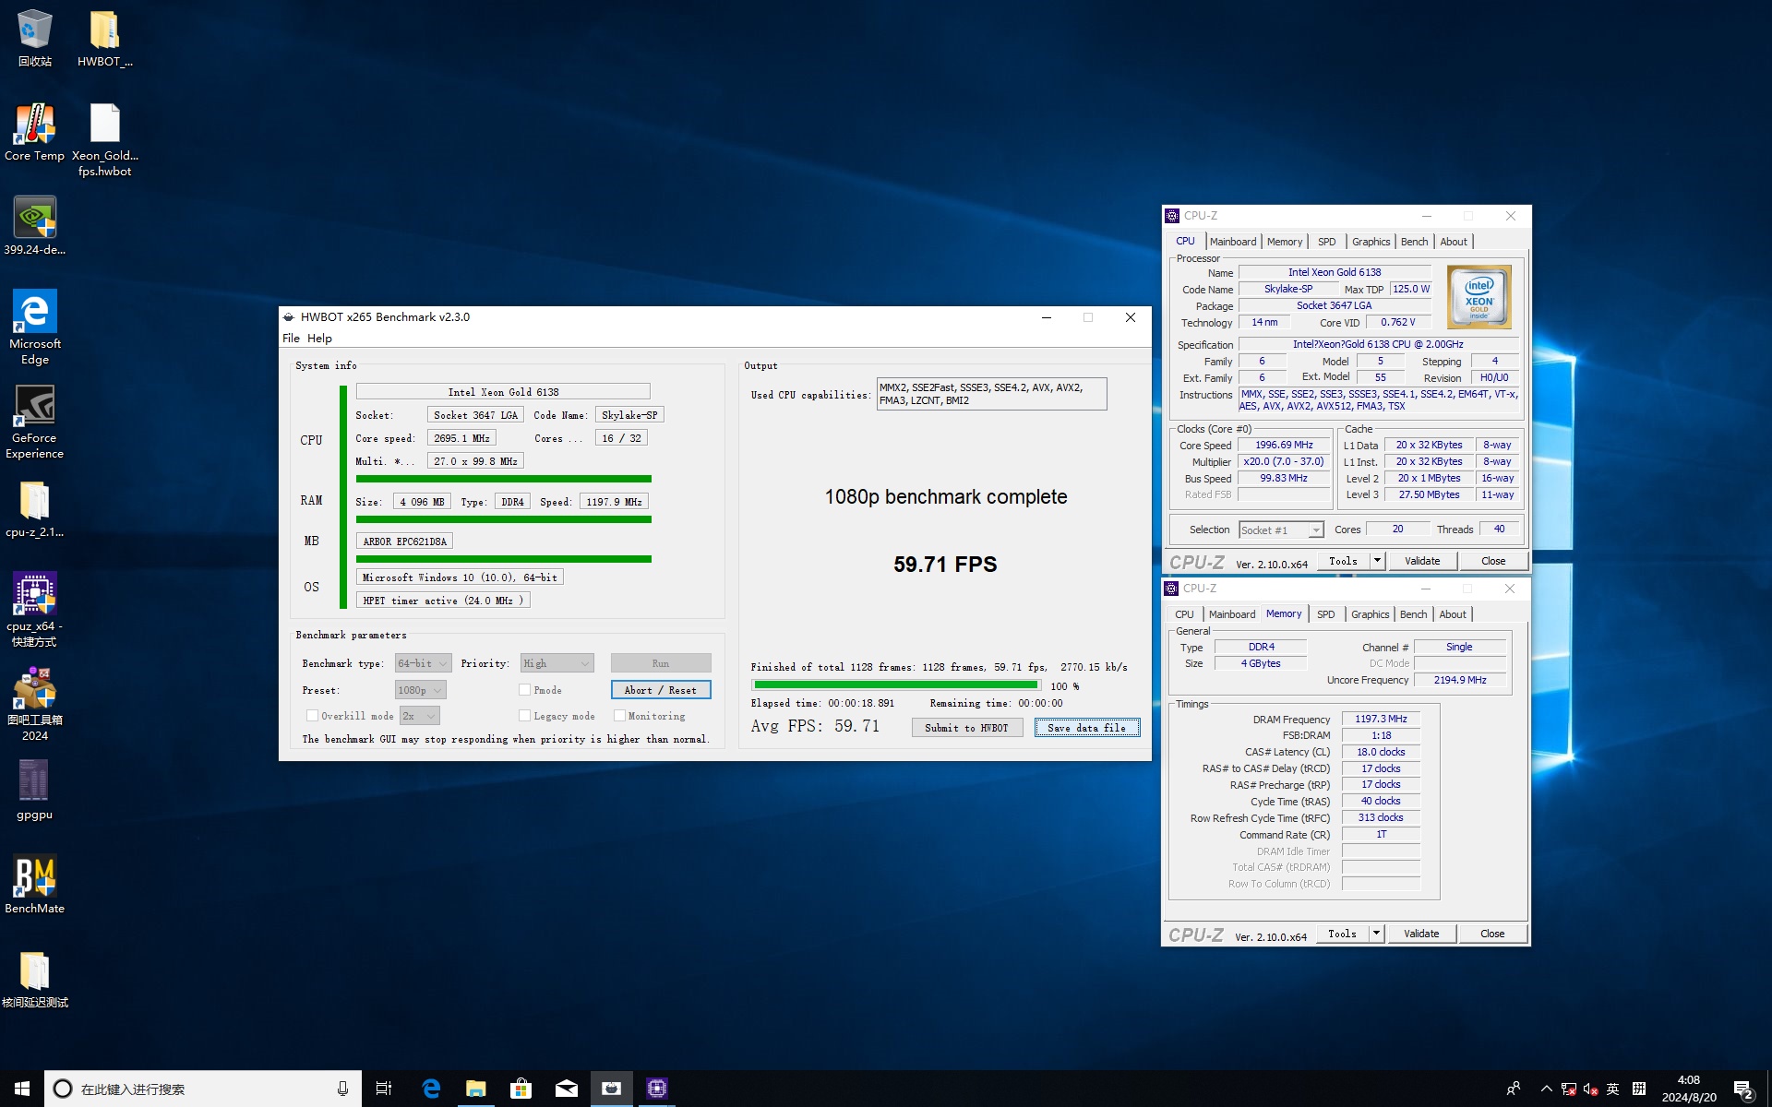Switch to Graphics tab in top CPU-Z
The height and width of the screenshot is (1107, 1772).
[1371, 242]
